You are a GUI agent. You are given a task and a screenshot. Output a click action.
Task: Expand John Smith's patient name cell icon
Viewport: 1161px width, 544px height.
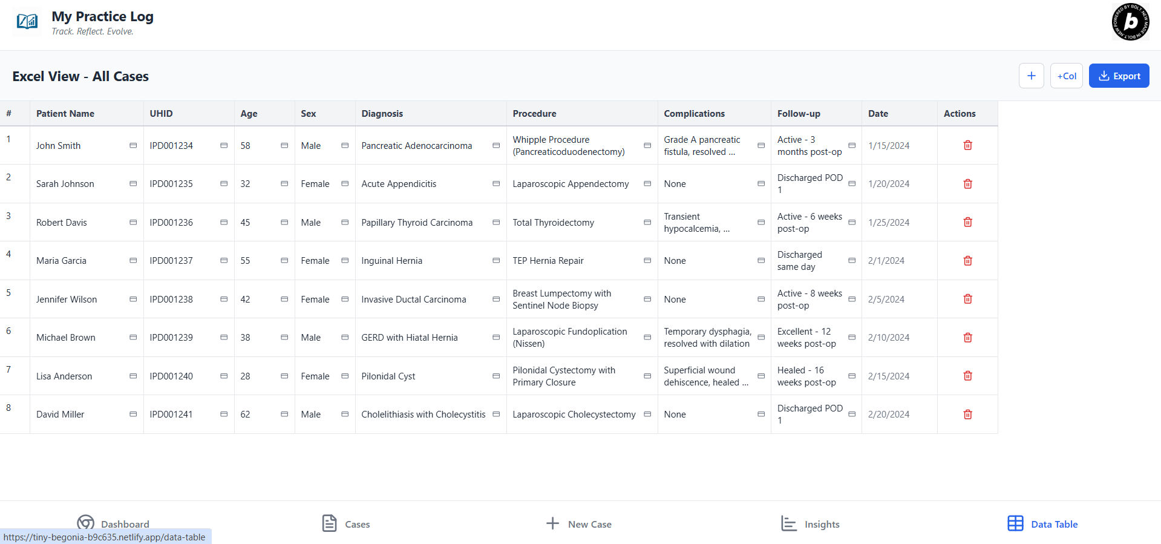[x=133, y=146]
